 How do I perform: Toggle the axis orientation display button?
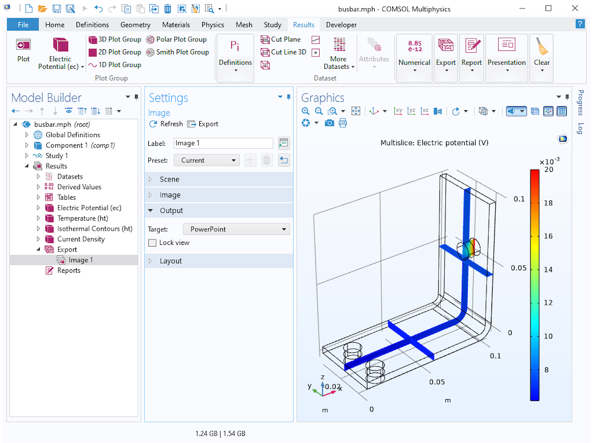[549, 111]
